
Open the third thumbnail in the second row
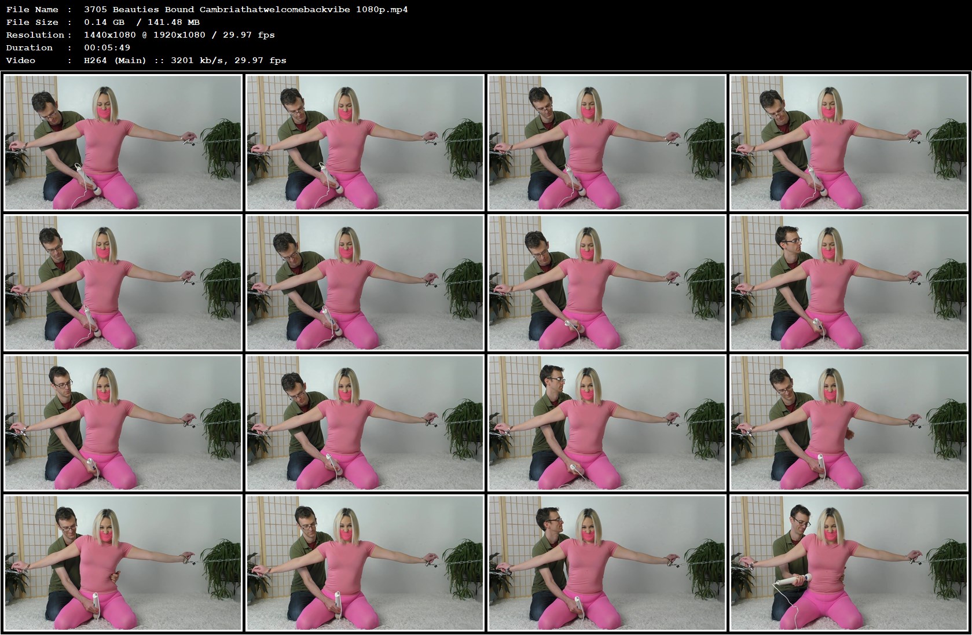point(607,282)
